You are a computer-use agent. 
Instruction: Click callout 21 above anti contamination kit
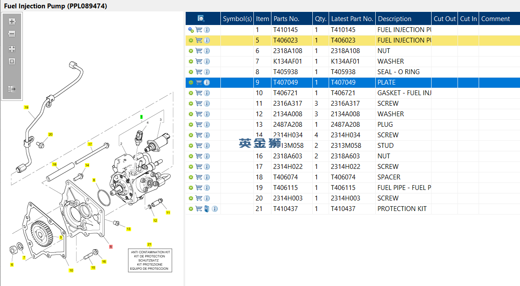(x=149, y=244)
